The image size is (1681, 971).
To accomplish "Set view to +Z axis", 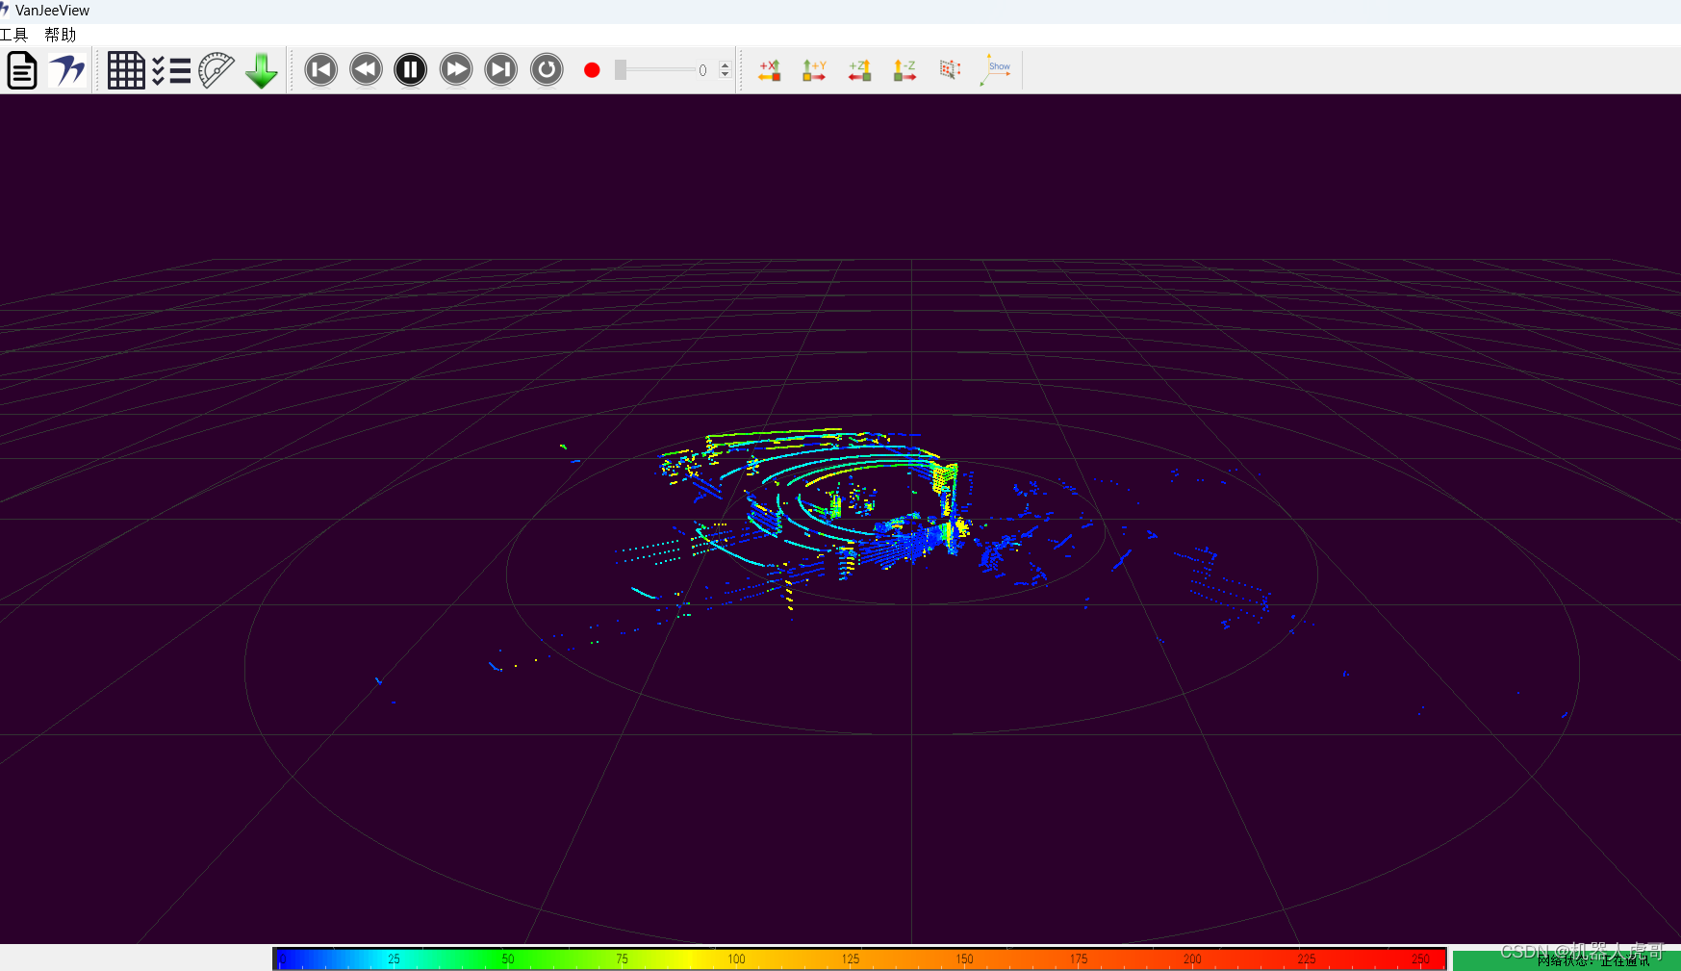I will (859, 70).
